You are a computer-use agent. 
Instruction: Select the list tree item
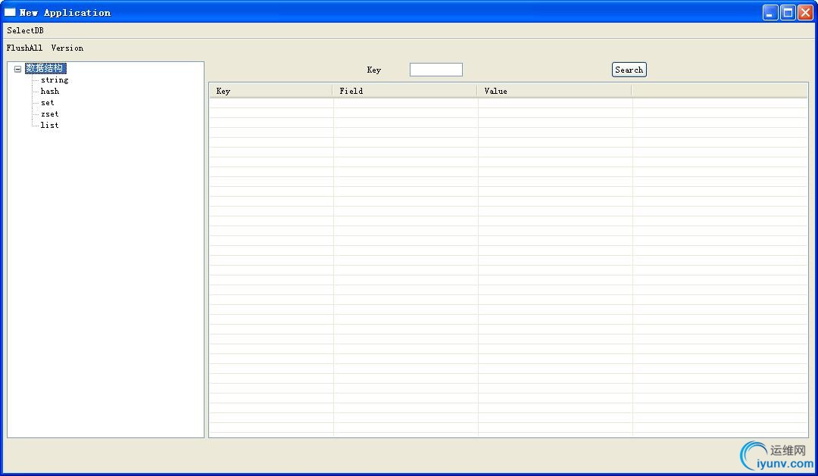49,125
